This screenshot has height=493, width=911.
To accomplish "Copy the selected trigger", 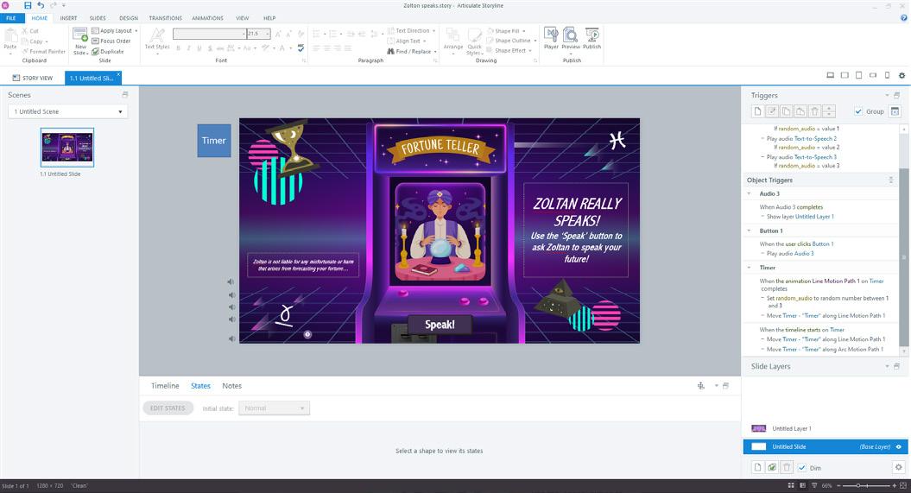I will click(x=786, y=111).
